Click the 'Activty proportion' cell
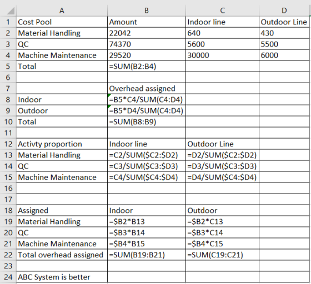 (62, 144)
